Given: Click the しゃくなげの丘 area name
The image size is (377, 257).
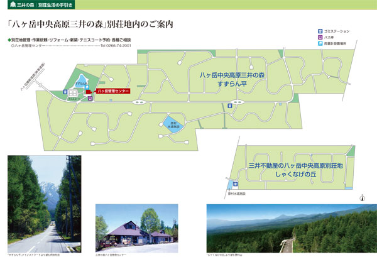Looking at the screenshot, I should 295,174.
